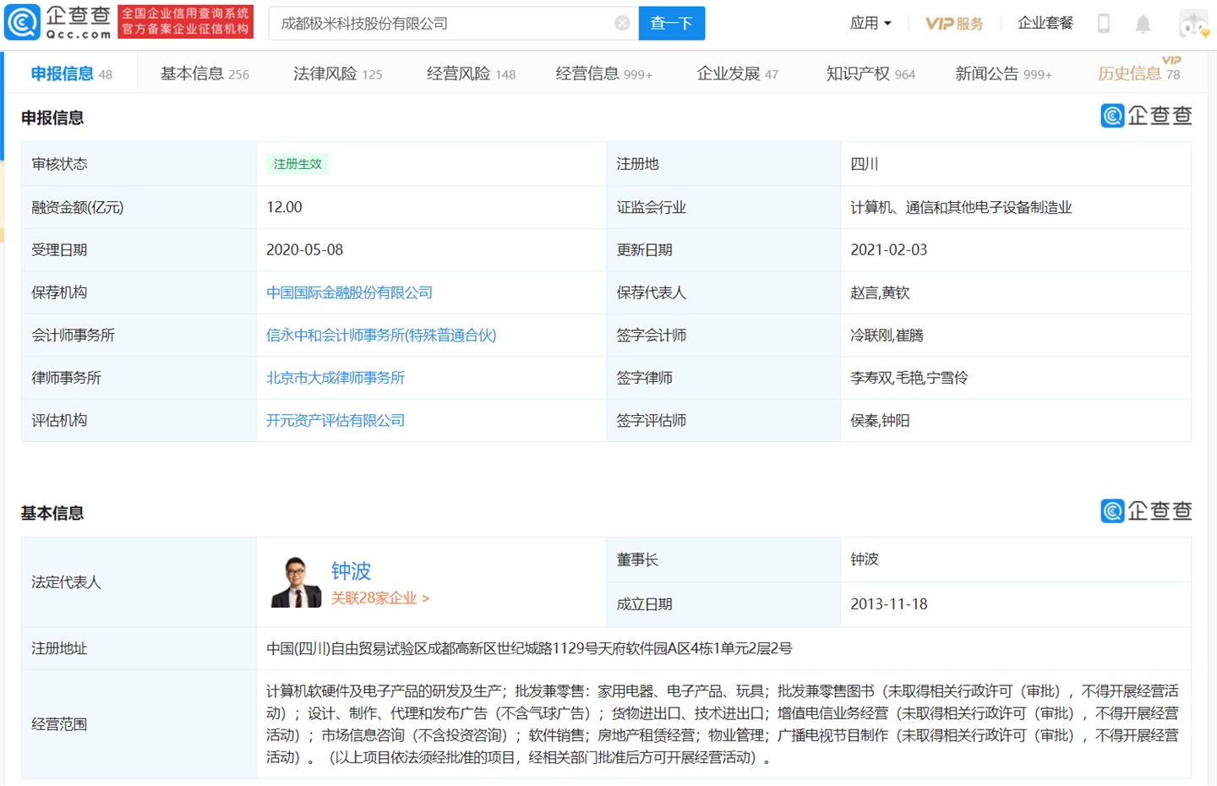Open the 北京市大成律师事务所 link
The width and height of the screenshot is (1217, 786).
click(x=336, y=378)
